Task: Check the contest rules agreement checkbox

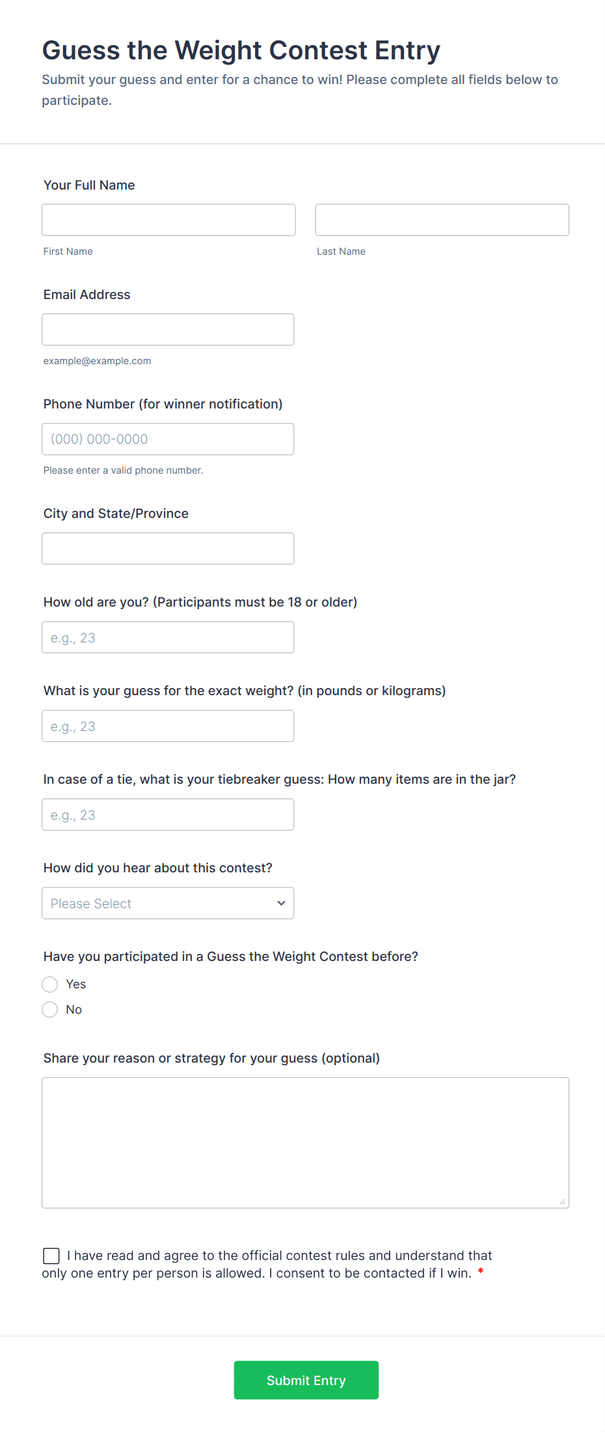Action: [x=51, y=1255]
